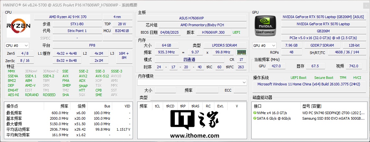Viewport: 370px width, 142px height.
Task: Click the 64 GB memory size field
Action: click(x=166, y=45)
